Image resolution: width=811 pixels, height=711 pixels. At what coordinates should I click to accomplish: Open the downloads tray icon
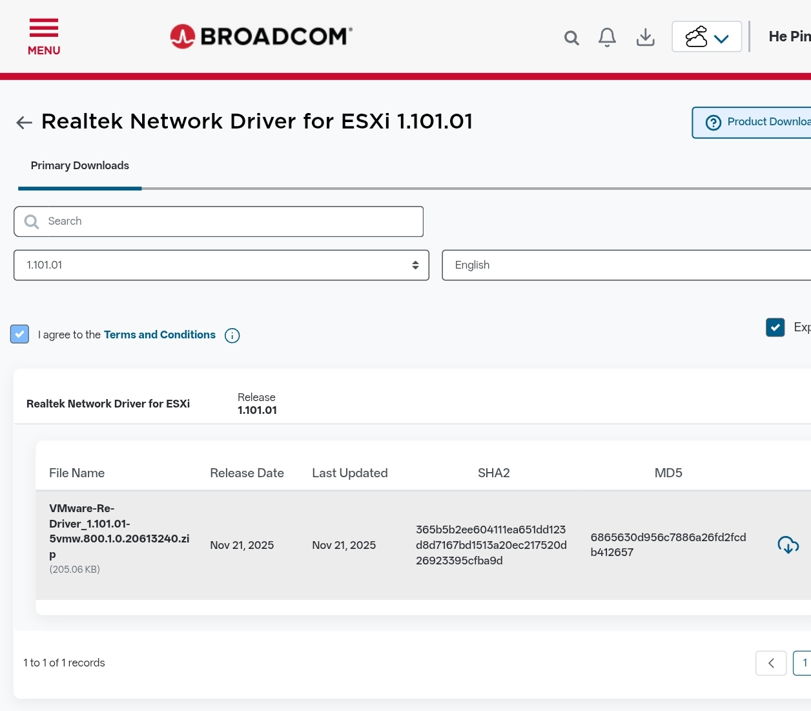click(x=645, y=37)
